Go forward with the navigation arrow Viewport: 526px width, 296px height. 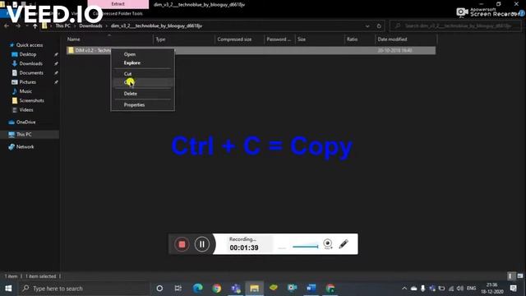pos(18,25)
